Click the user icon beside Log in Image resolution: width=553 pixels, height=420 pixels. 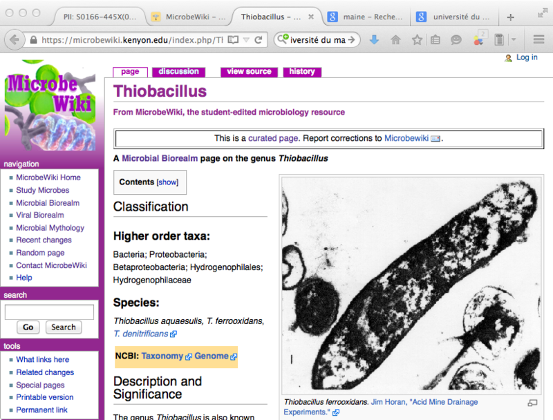(508, 58)
